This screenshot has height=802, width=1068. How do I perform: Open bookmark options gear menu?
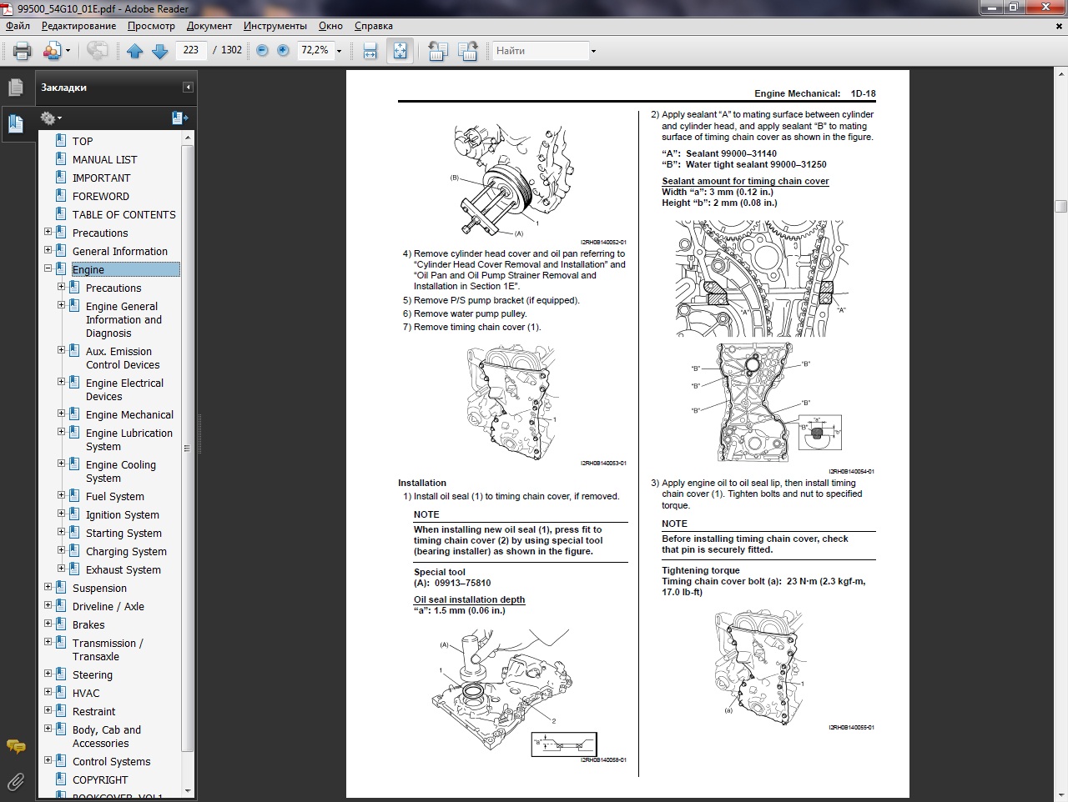pyautogui.click(x=50, y=118)
